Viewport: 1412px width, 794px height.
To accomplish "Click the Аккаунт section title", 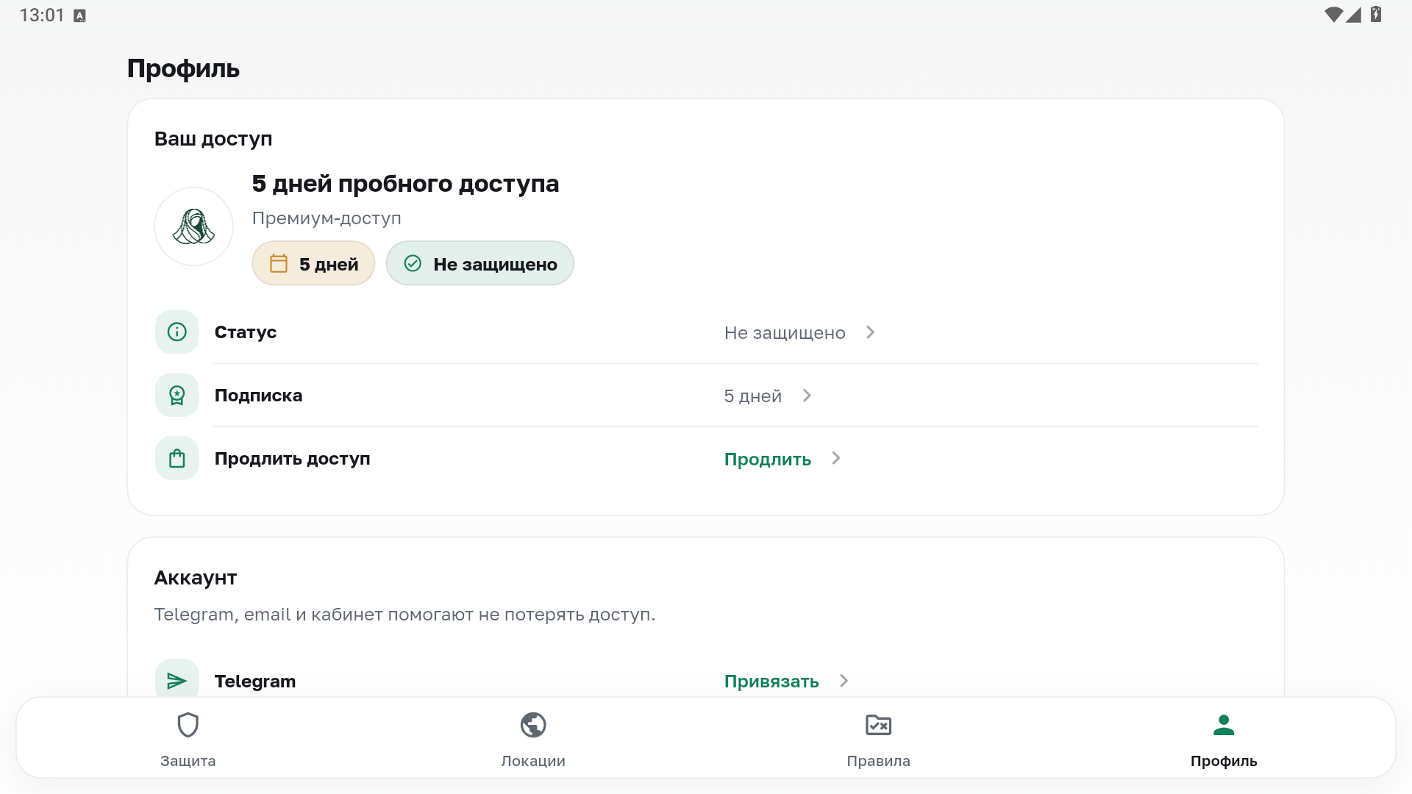I will (196, 578).
